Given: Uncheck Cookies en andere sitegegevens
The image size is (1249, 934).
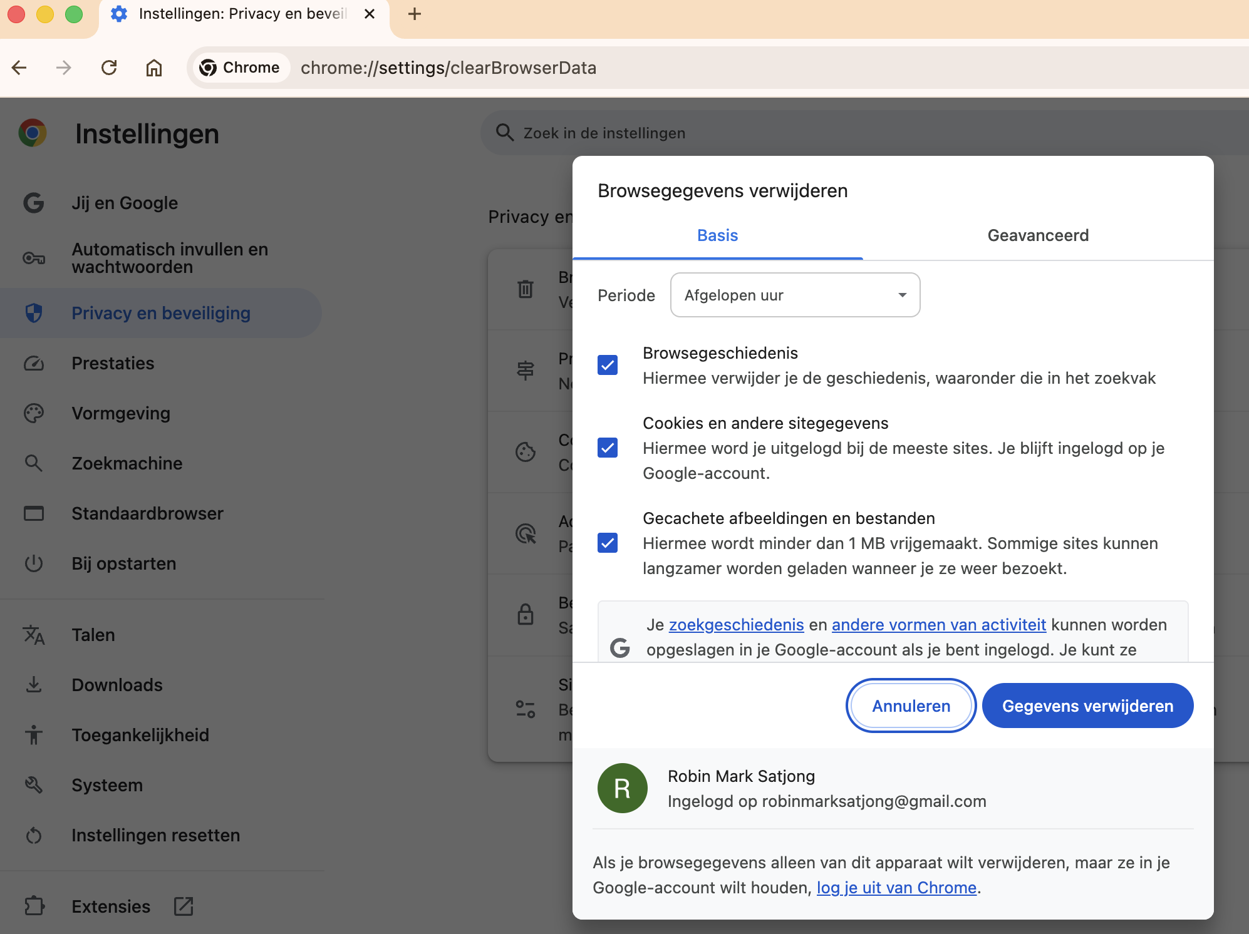Looking at the screenshot, I should coord(608,448).
